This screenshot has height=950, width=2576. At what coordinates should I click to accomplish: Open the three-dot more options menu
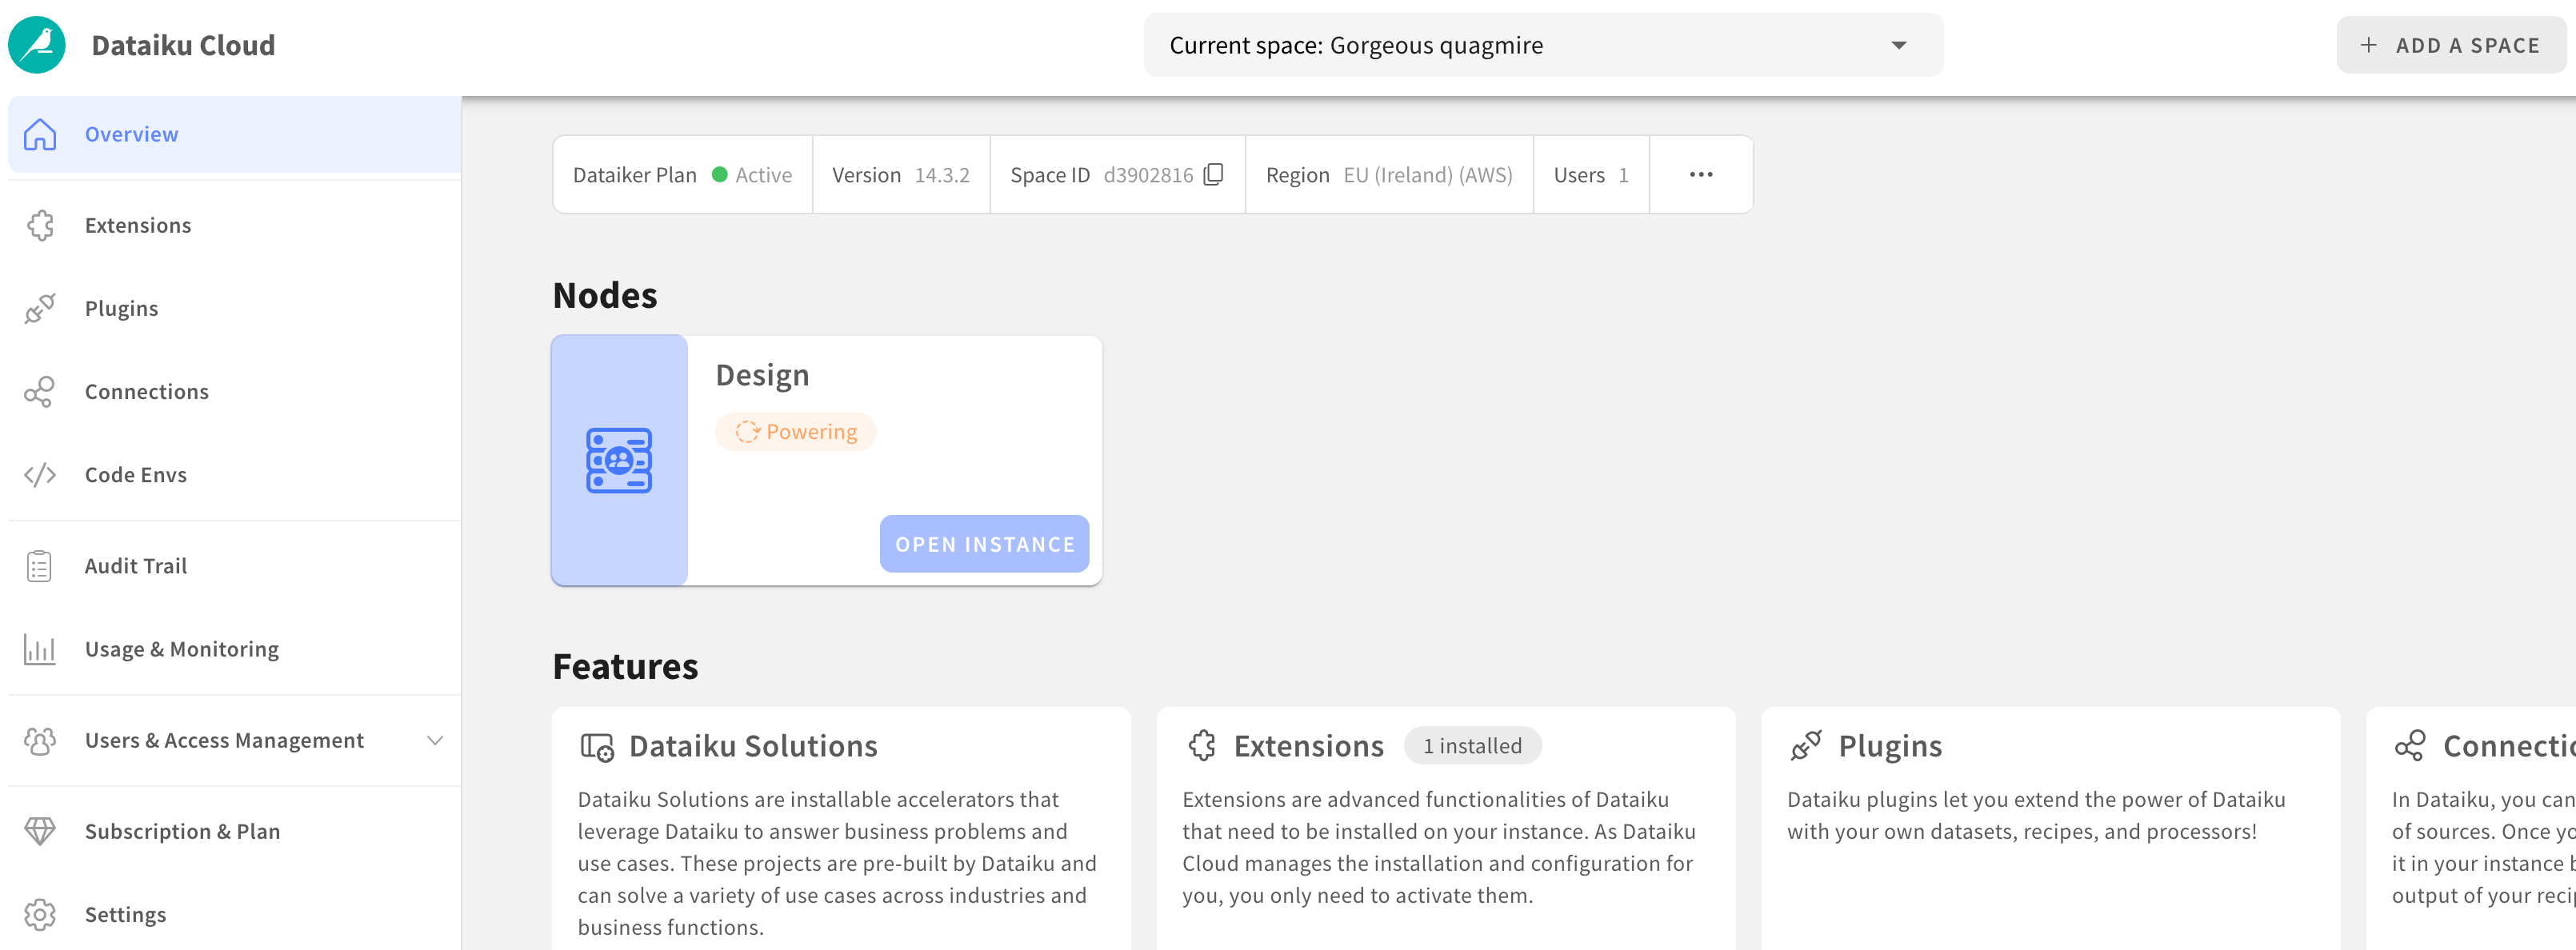coord(1700,175)
